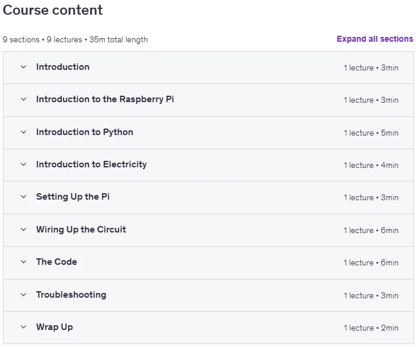Click Expand all sections link
The image size is (416, 347).
click(375, 39)
